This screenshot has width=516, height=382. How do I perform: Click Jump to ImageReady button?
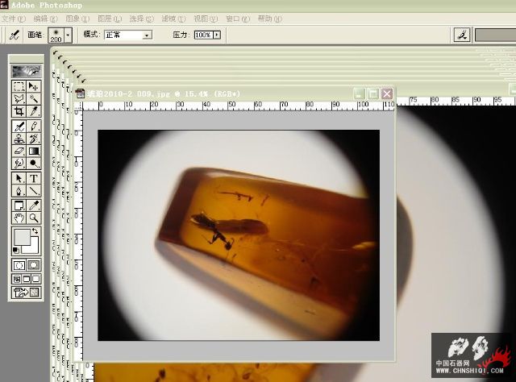27,293
